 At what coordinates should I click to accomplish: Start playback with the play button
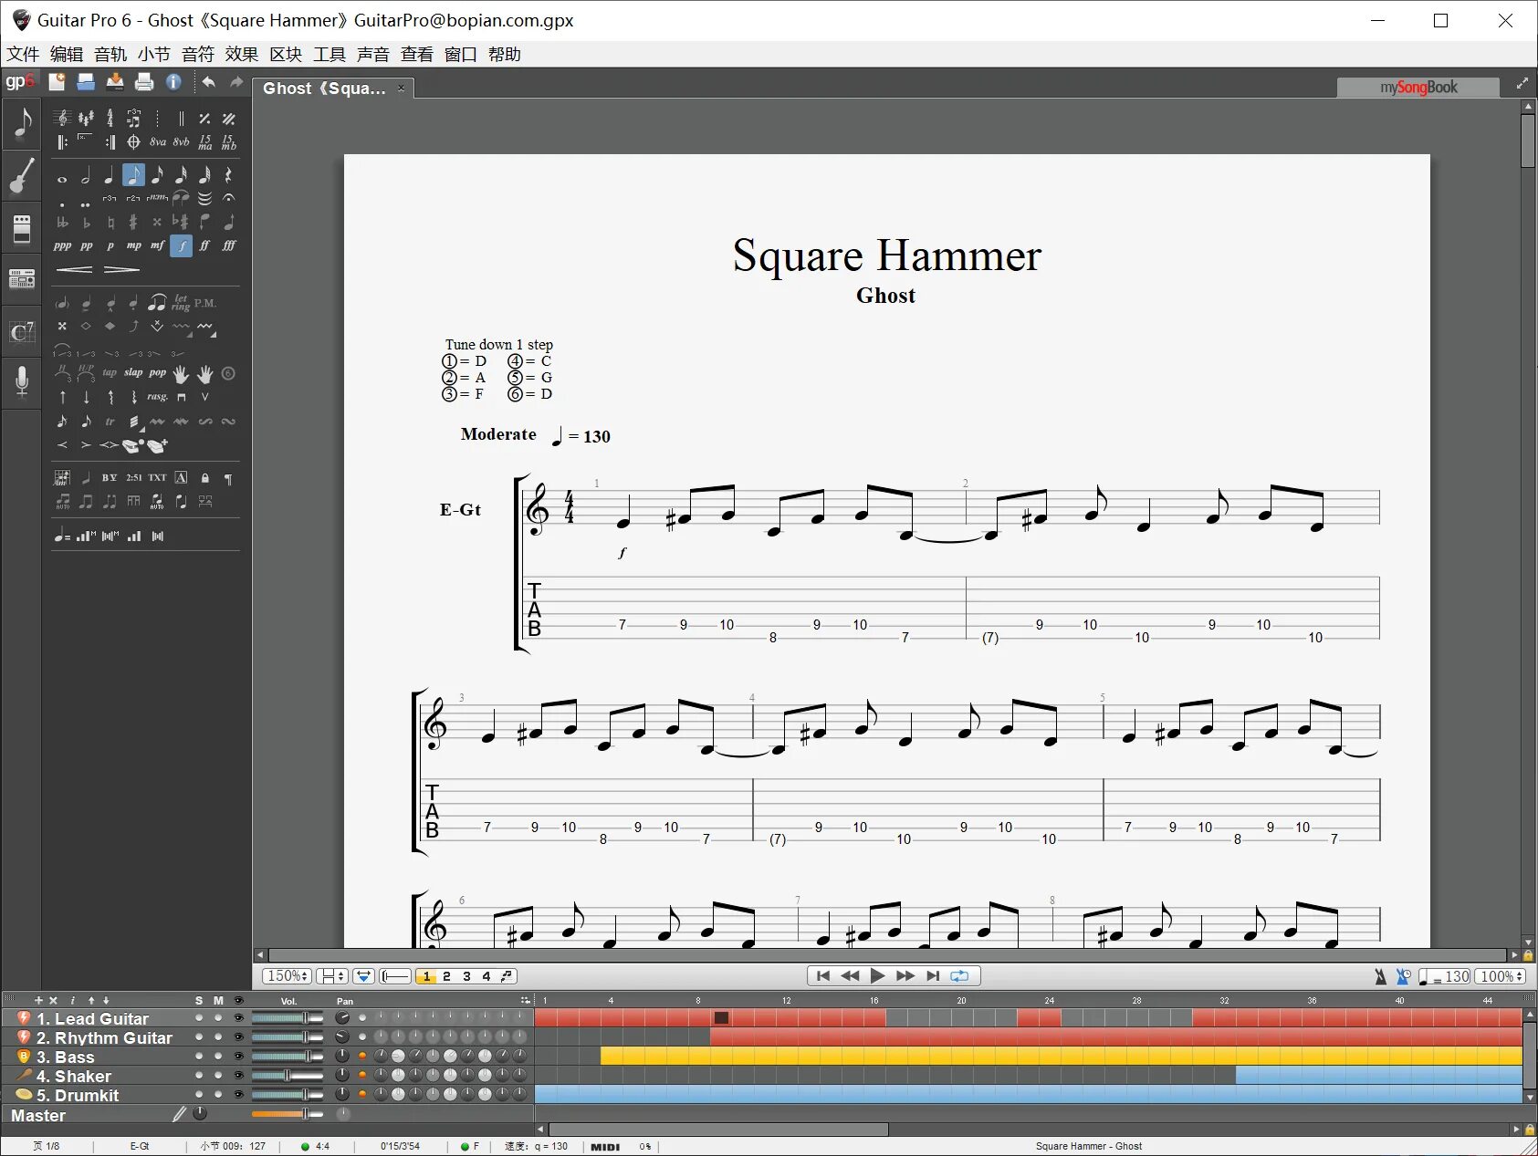877,976
